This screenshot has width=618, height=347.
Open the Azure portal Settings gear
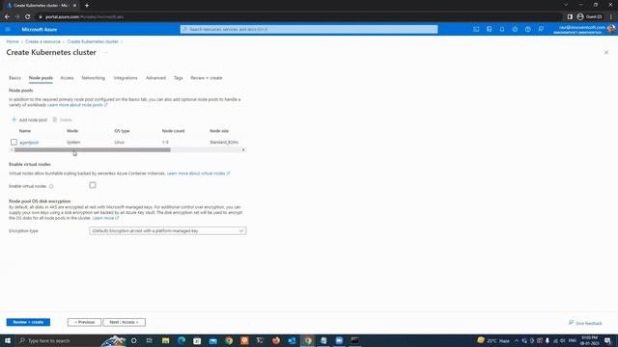(x=515, y=29)
